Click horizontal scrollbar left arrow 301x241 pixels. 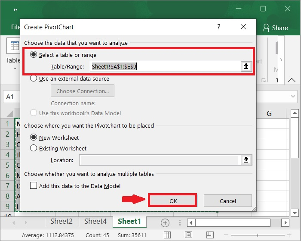(191, 223)
